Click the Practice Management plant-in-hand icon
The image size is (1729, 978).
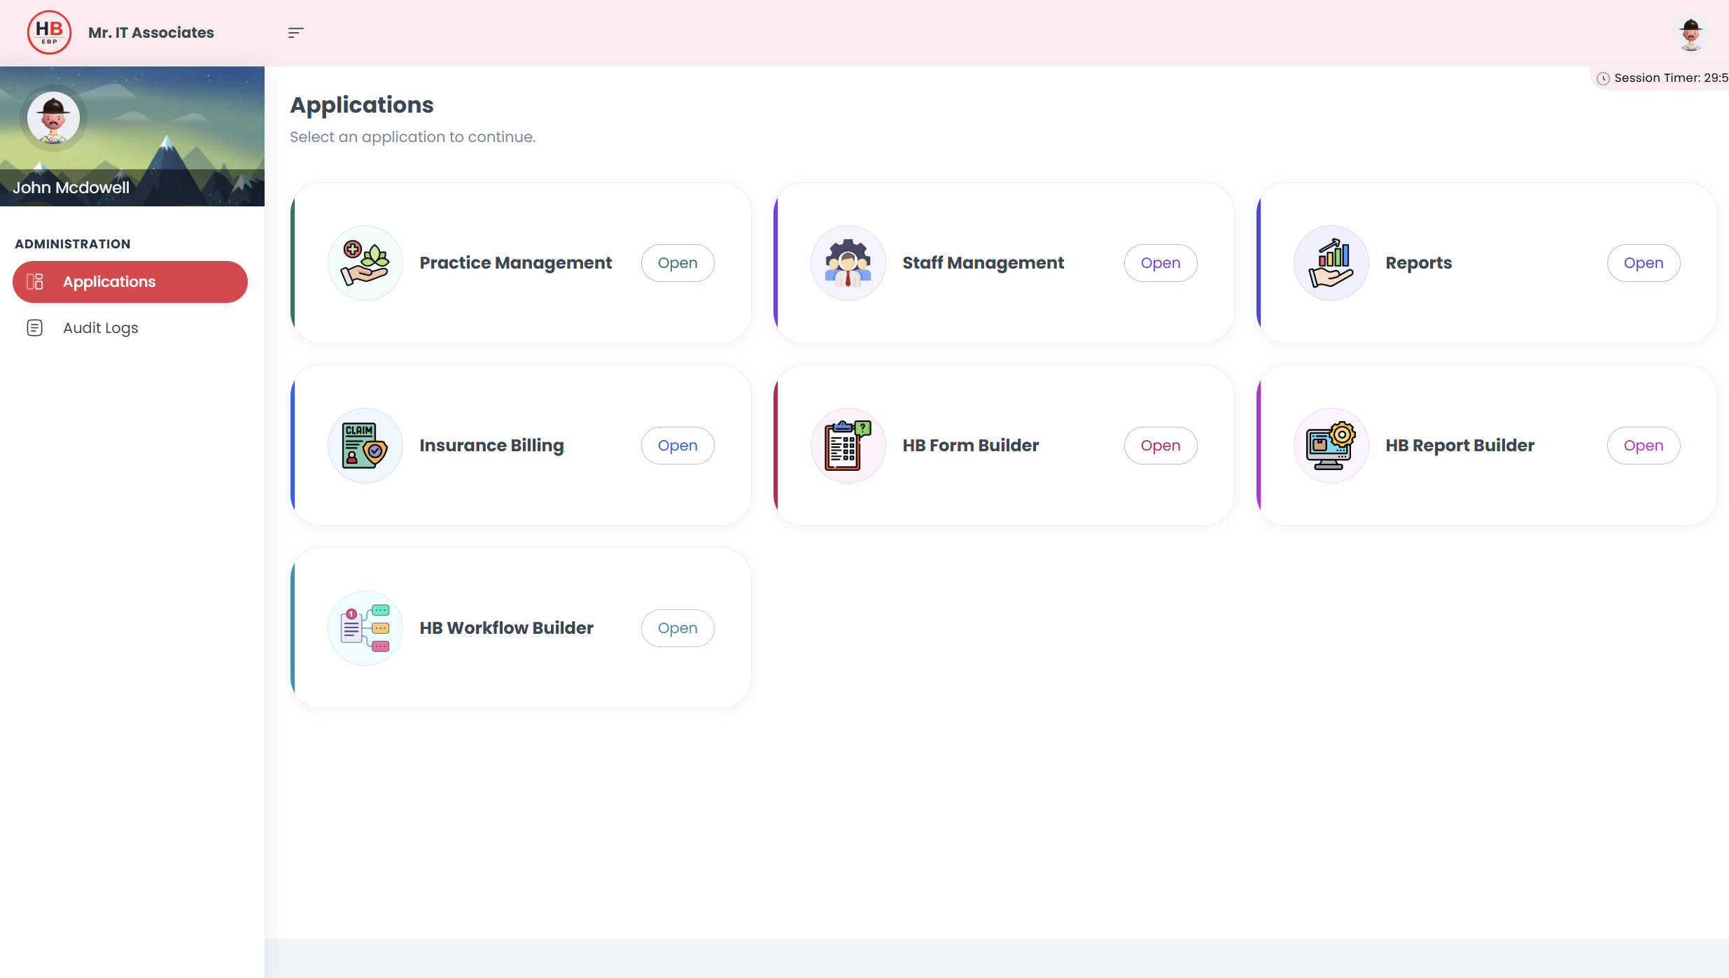(x=365, y=263)
